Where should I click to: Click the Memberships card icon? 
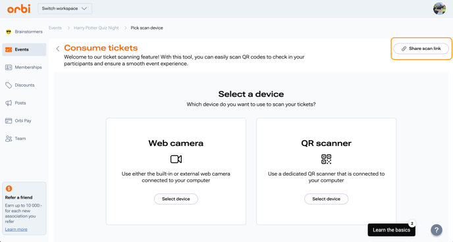click(9, 67)
